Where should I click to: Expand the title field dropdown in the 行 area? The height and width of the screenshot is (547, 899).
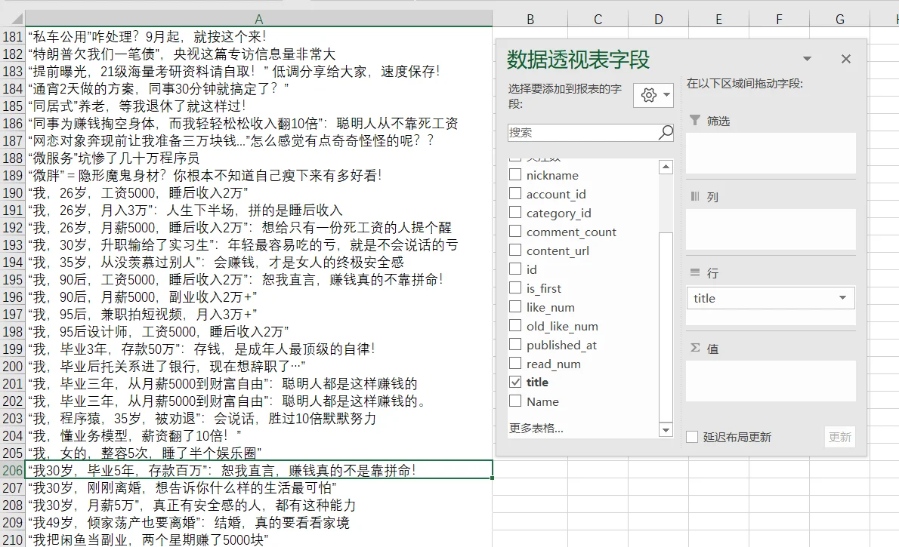tap(842, 298)
